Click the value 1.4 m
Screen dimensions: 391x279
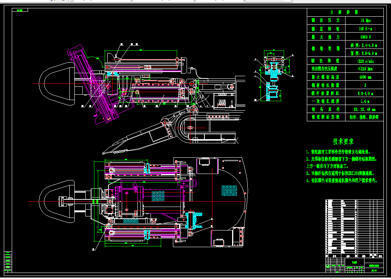pos(364,101)
